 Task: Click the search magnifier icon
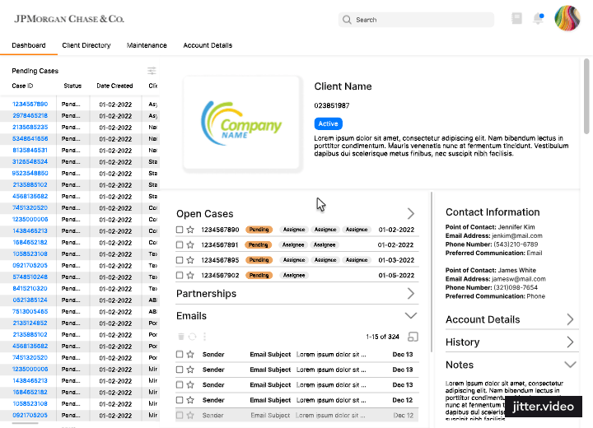click(347, 20)
